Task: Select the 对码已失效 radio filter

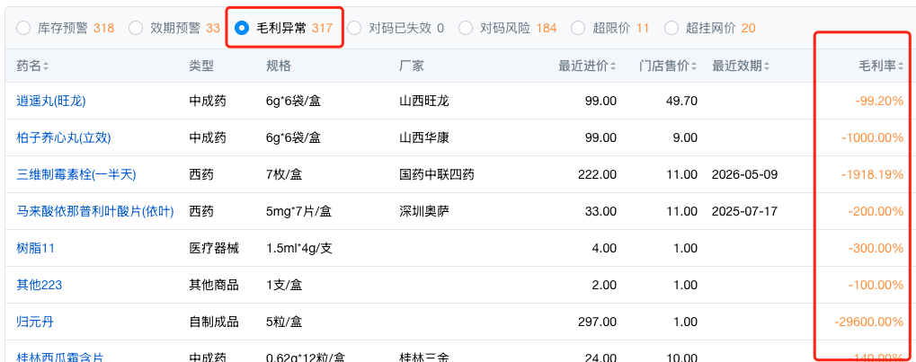Action: 354,28
